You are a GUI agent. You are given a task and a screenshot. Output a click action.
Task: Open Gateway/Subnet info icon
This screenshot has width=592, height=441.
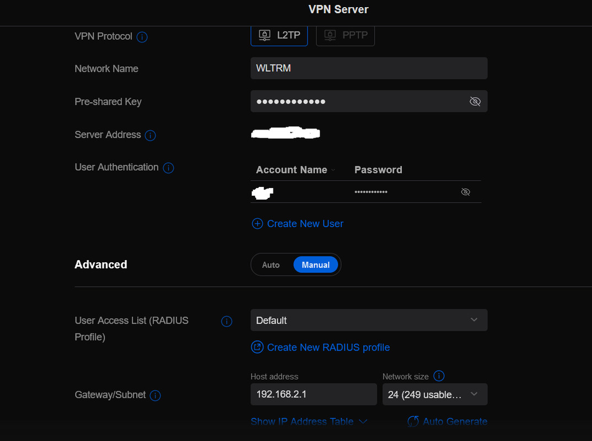[155, 395]
